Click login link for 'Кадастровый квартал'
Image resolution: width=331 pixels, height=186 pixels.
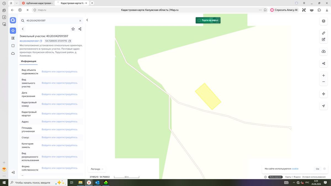pyautogui.click(x=60, y=114)
